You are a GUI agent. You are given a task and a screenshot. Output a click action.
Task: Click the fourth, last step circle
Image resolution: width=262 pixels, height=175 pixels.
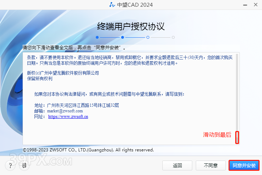(173, 37)
